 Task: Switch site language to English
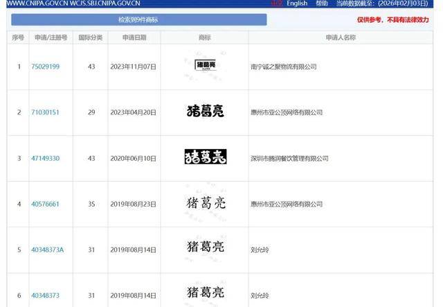[297, 3]
